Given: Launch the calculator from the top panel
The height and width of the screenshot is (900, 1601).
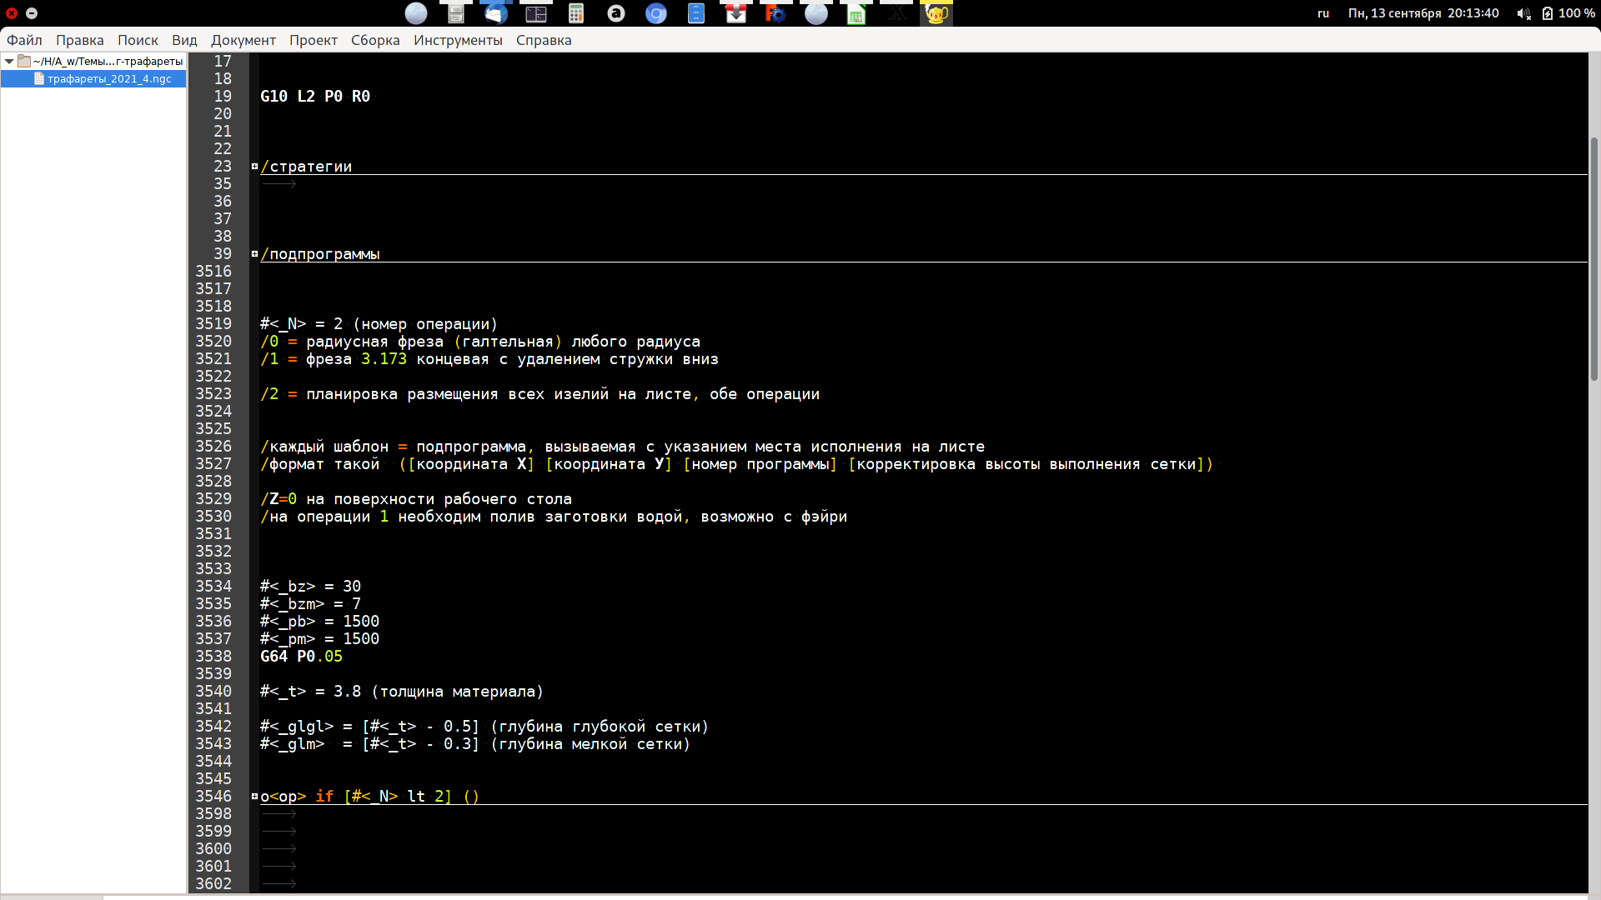Looking at the screenshot, I should coord(576,13).
